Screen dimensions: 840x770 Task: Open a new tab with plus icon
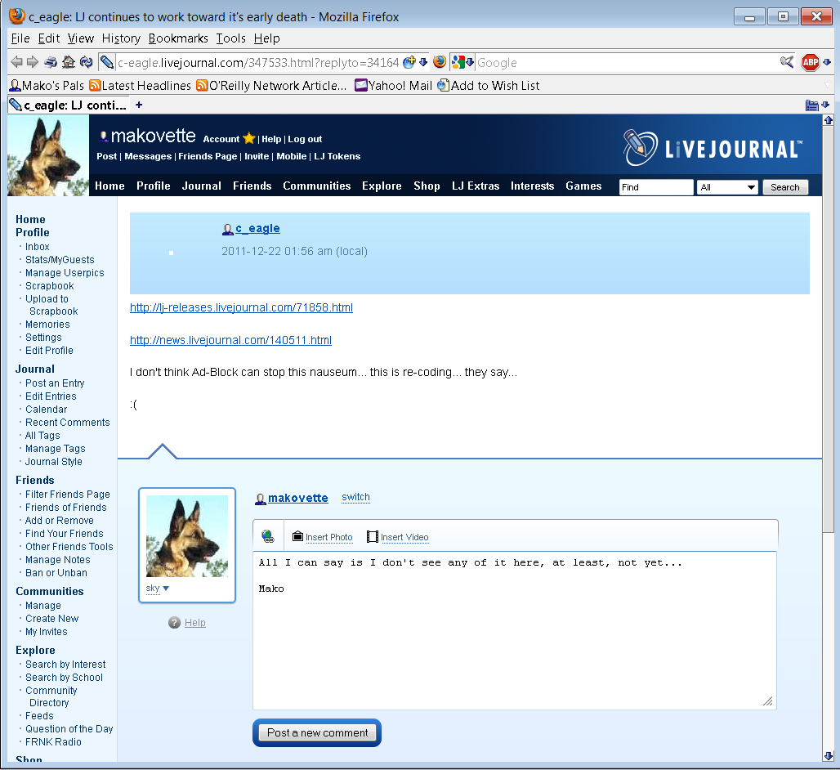pyautogui.click(x=139, y=105)
